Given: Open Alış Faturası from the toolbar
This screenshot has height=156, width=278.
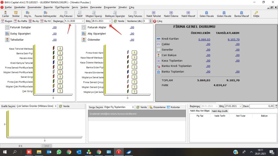Looking at the screenshot, I should point(66,14).
